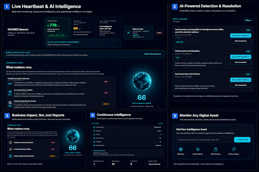Click the Active Risks 5 stat card
The height and width of the screenshot is (172, 259).
pos(136,163)
